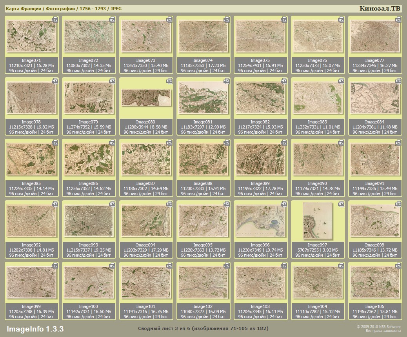Open the narrow Image080 map thumbnail
The height and width of the screenshot is (337, 407).
[146, 98]
